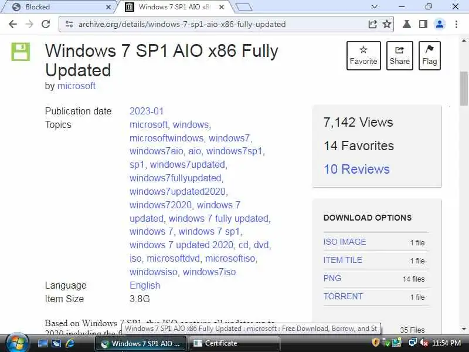The width and height of the screenshot is (469, 352).
Task: Open the windowsiso topic link
Action: coord(154,272)
